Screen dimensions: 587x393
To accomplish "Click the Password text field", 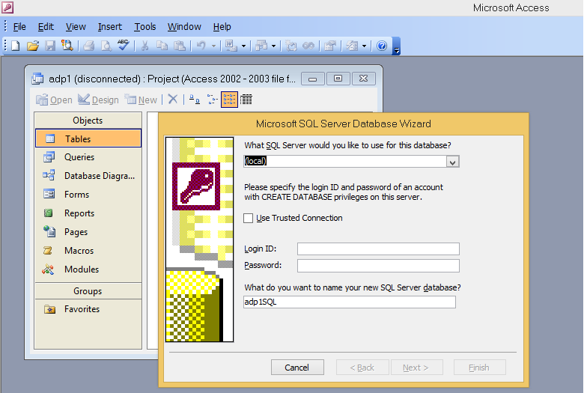I will coord(378,266).
